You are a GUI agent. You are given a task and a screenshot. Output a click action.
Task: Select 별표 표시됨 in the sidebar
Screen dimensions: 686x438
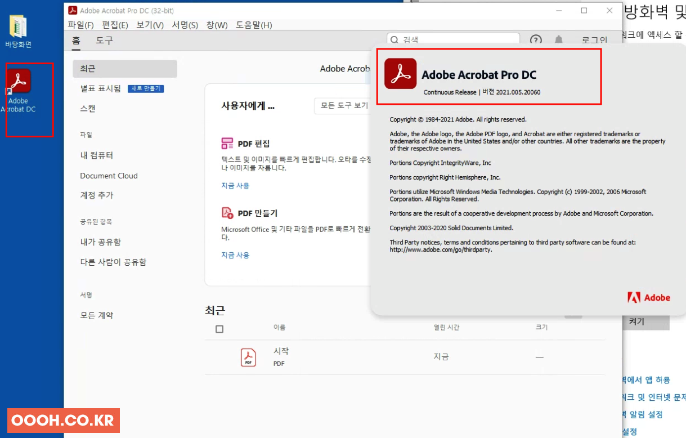coord(100,88)
